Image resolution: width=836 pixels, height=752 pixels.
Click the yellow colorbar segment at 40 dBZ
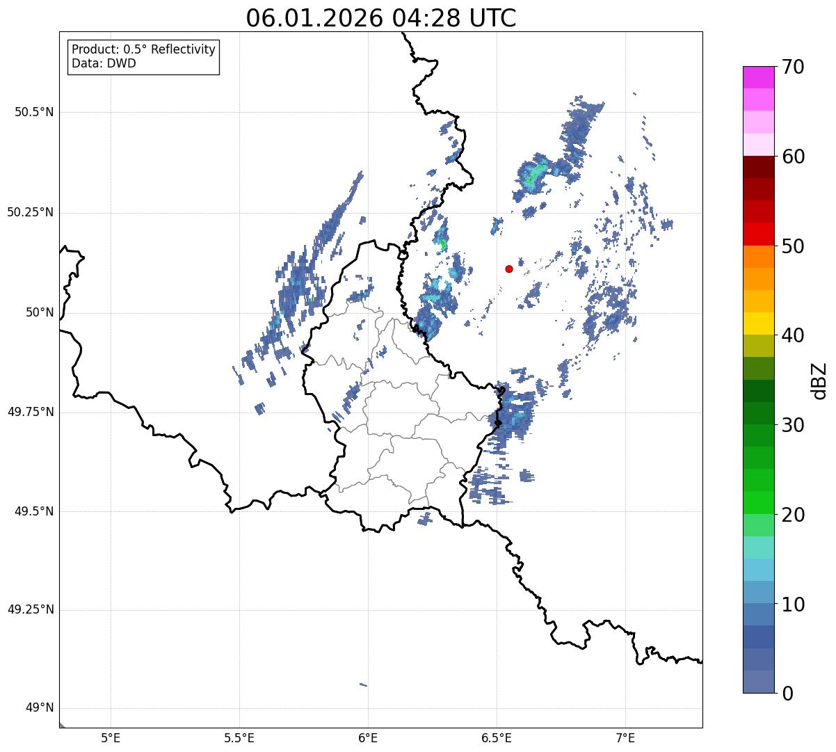click(x=758, y=323)
